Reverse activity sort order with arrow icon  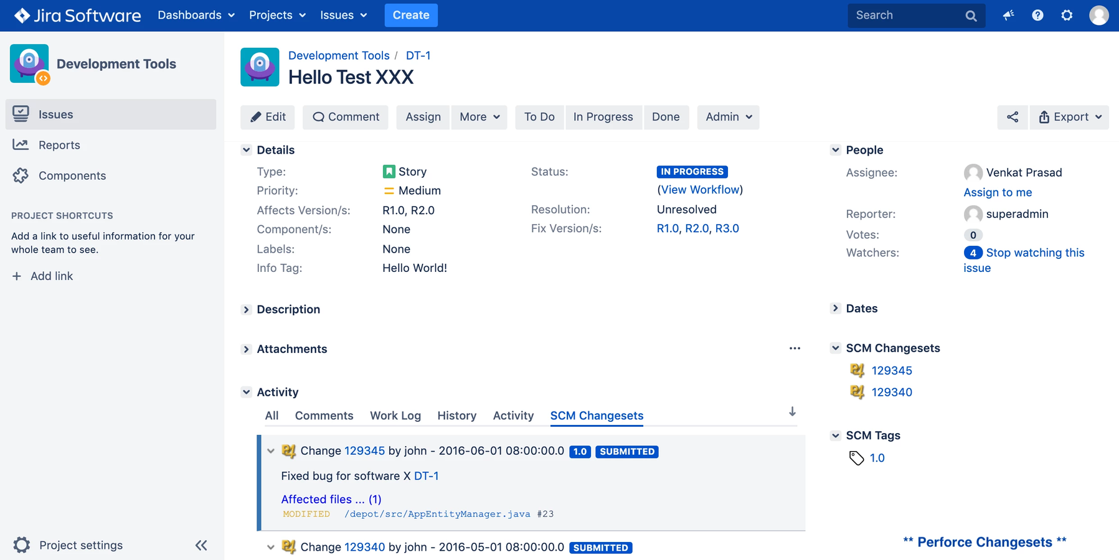click(792, 412)
